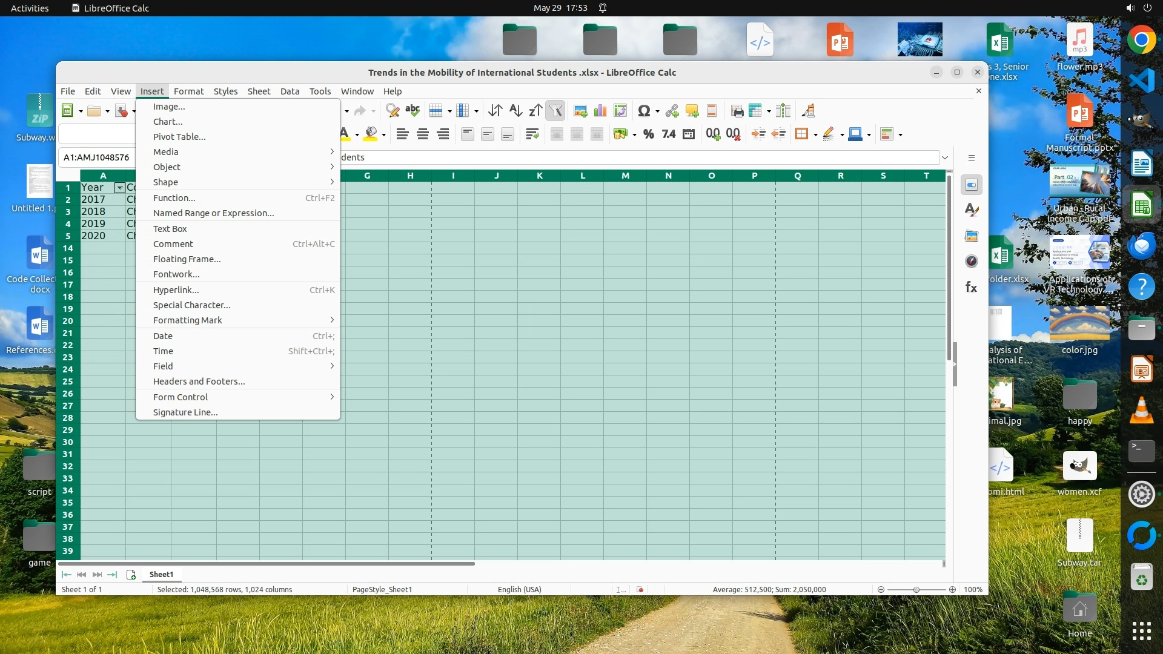Screen dimensions: 1163x654
Task: Click Sort Ascending icon
Action: pos(515,111)
